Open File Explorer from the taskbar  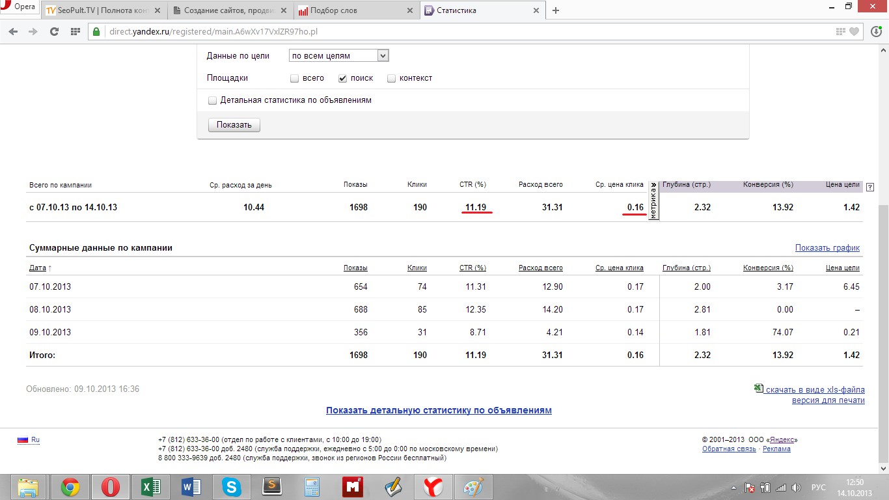click(x=28, y=487)
